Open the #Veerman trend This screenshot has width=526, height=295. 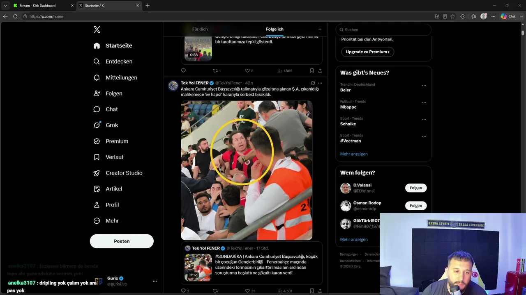pyautogui.click(x=351, y=141)
